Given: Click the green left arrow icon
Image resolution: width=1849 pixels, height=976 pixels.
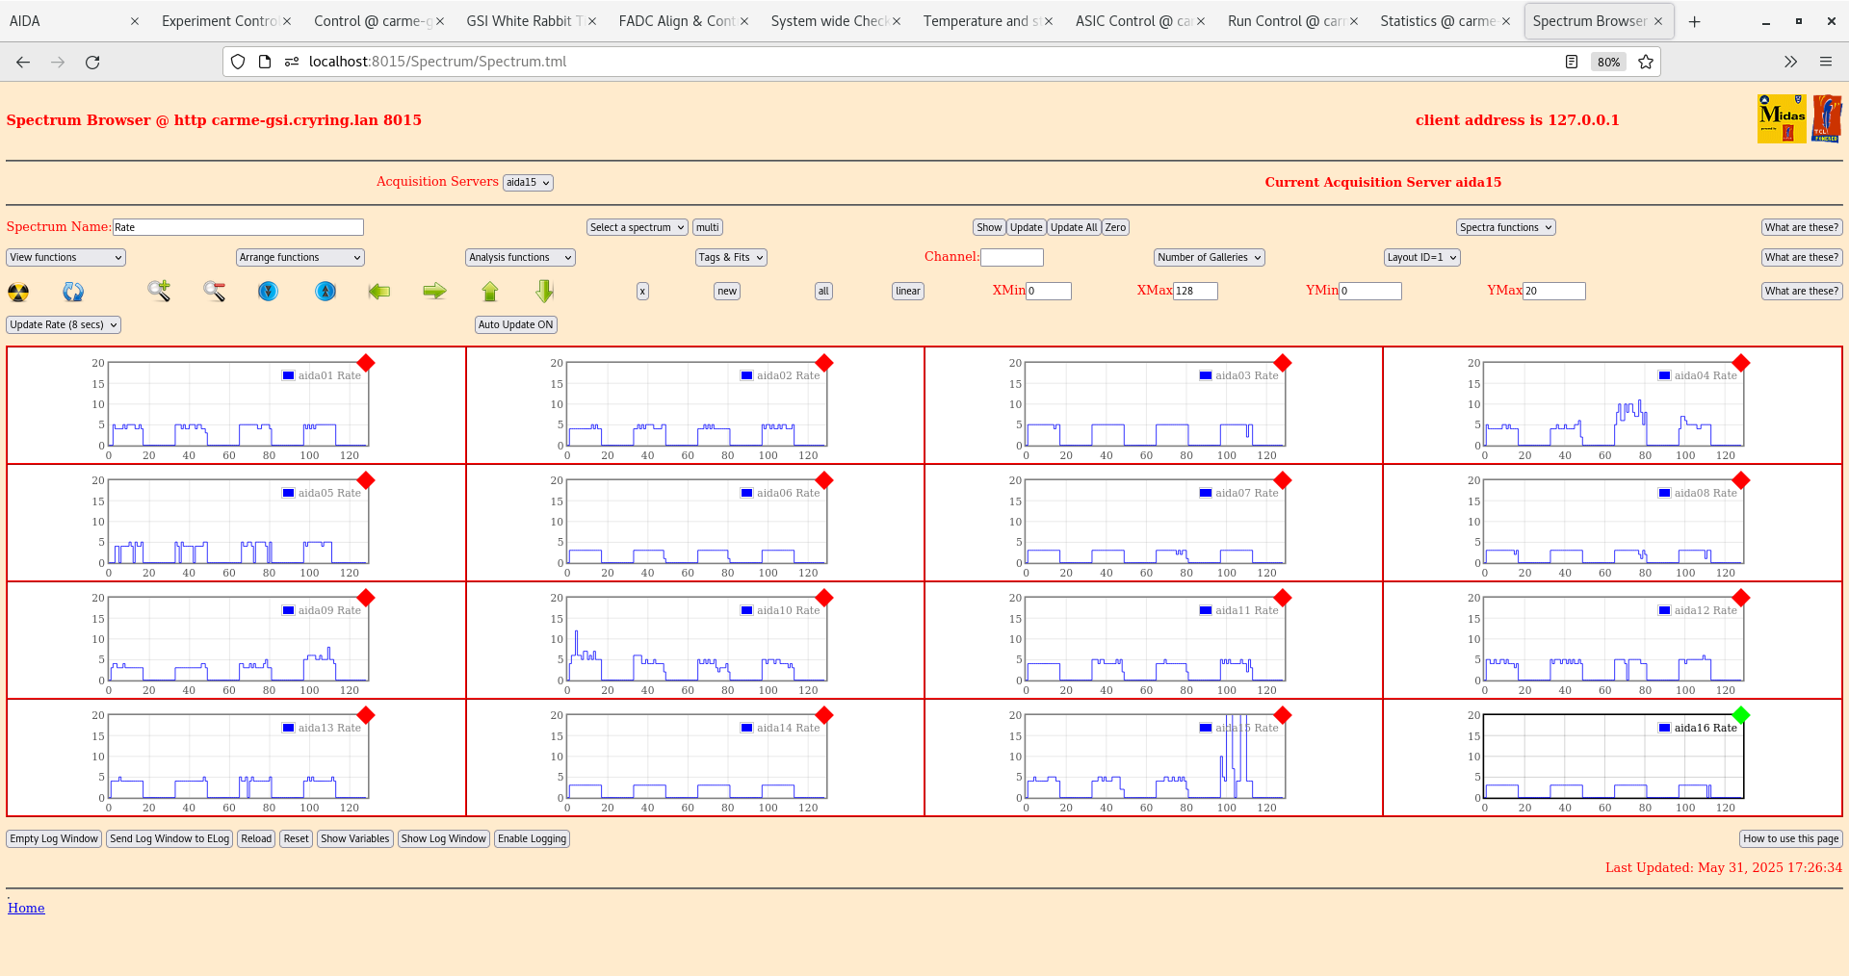Looking at the screenshot, I should click(x=378, y=292).
